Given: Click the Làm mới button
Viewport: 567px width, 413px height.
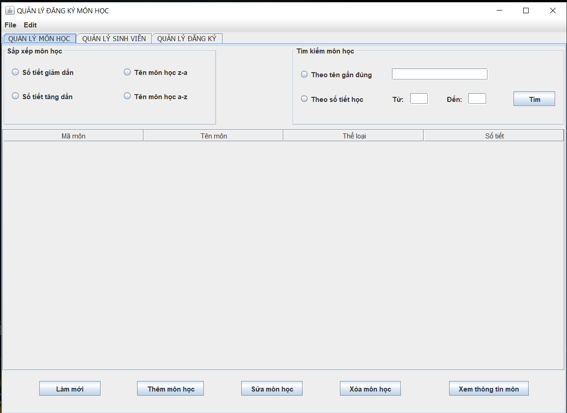Looking at the screenshot, I should (x=70, y=389).
